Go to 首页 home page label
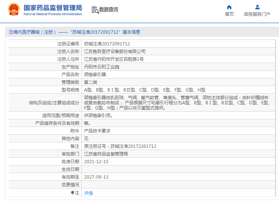 tap(229, 14)
